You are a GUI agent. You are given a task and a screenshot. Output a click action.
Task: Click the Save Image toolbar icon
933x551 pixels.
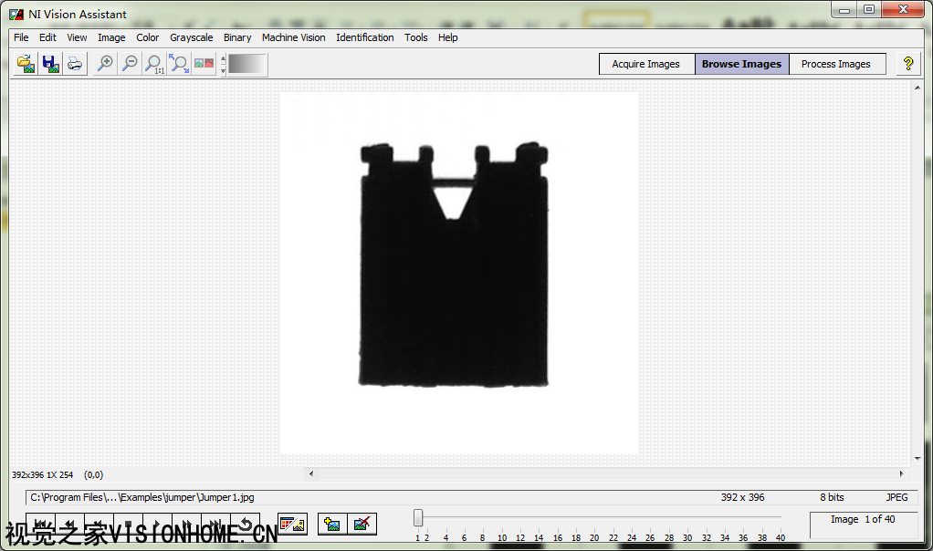pyautogui.click(x=50, y=64)
